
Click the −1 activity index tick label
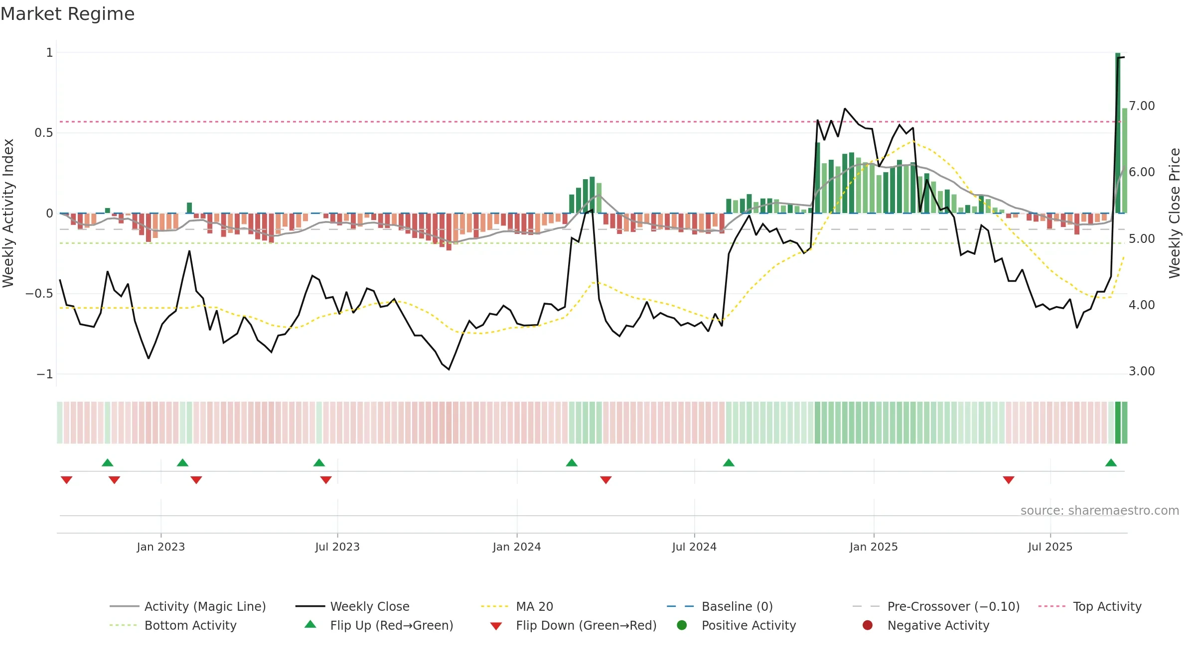coord(45,374)
